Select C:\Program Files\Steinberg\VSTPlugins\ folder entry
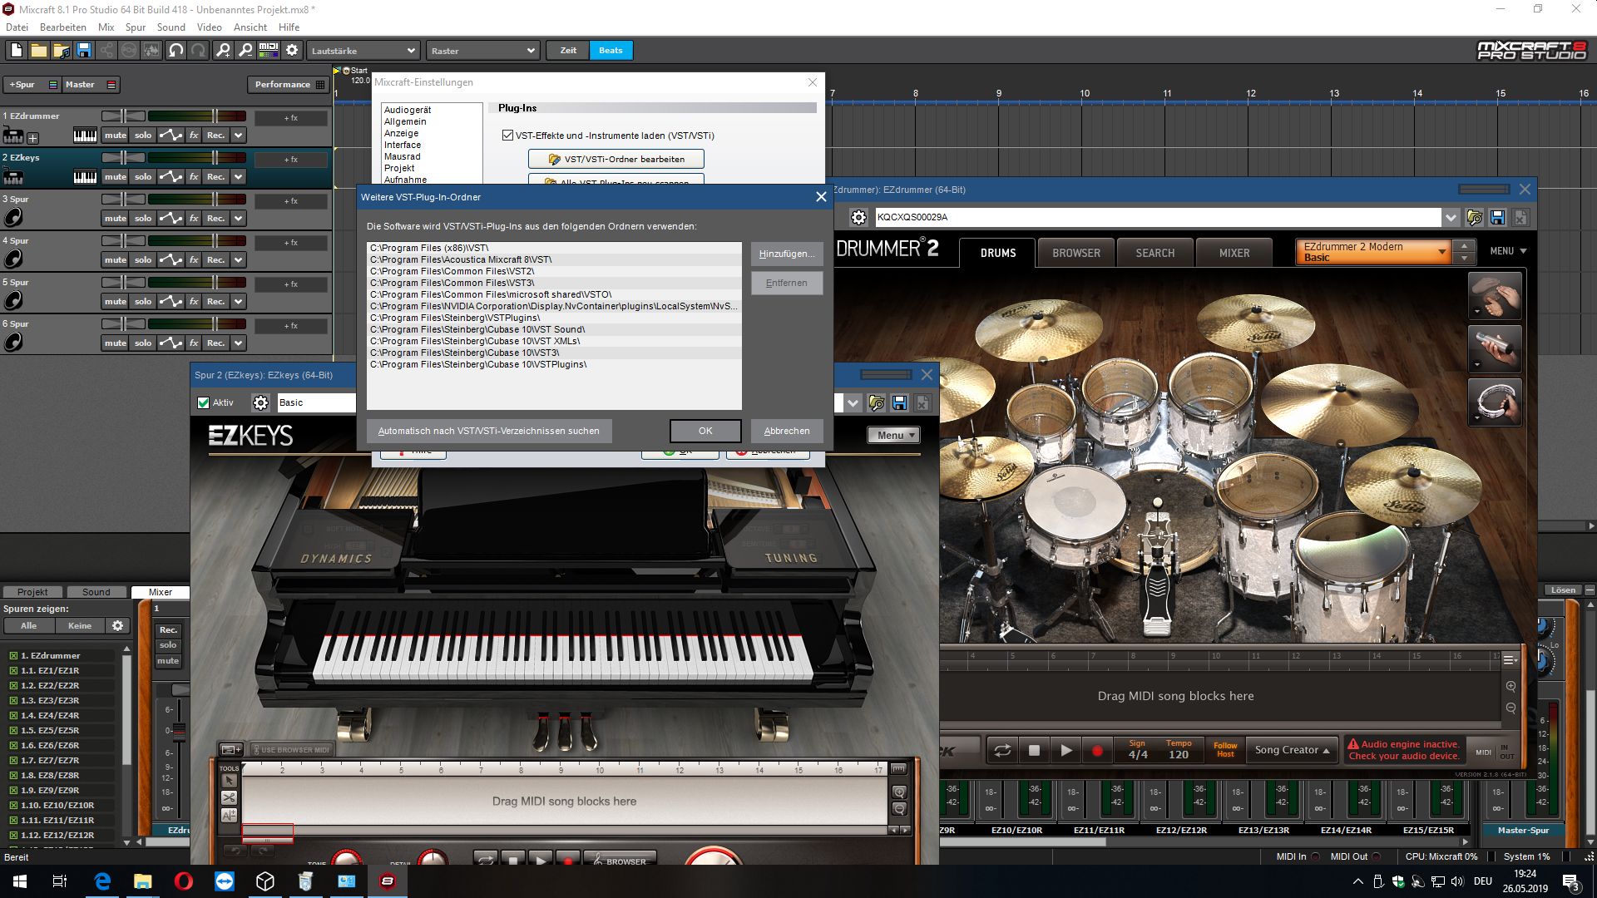The image size is (1597, 898). [x=554, y=318]
